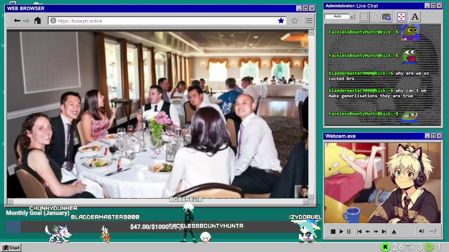This screenshot has height=252, width=449.
Task: Click the browser horizontal scrollbar left arrow
Action: [10, 202]
